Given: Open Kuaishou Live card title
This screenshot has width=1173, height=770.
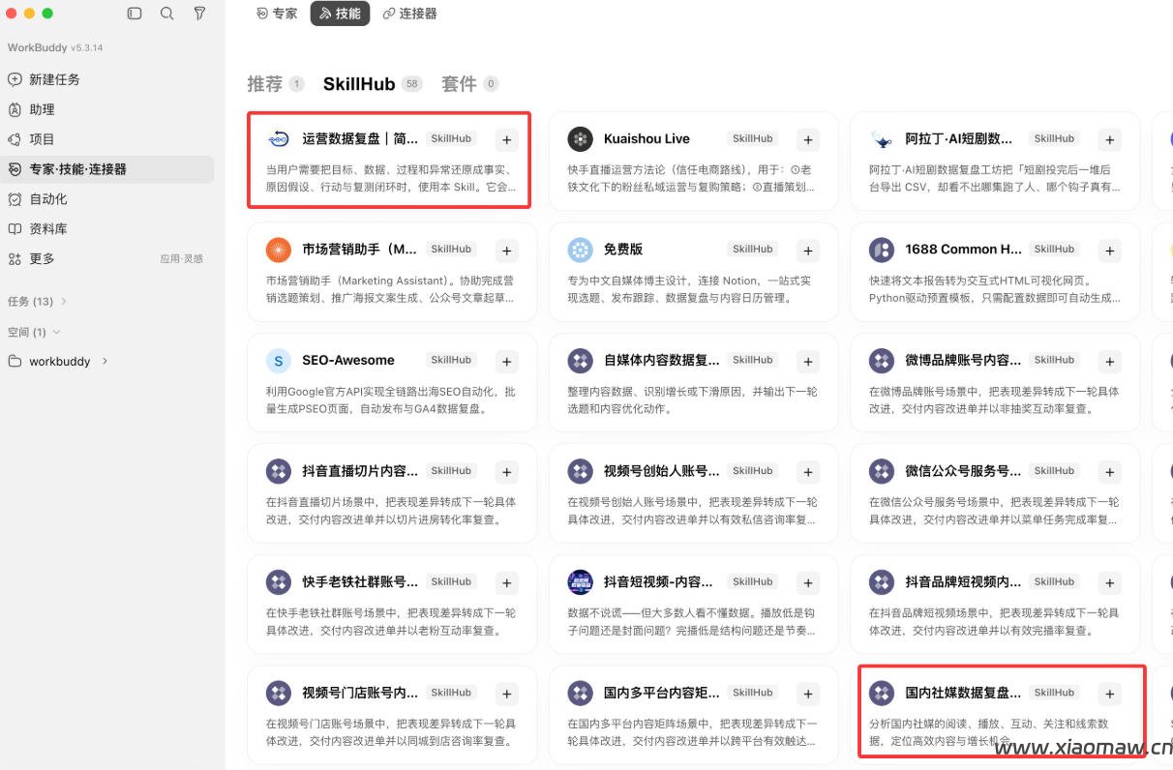Looking at the screenshot, I should coord(647,139).
